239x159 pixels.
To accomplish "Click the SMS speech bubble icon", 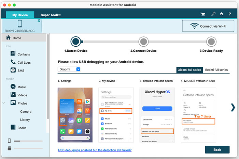I will pos(13,70).
